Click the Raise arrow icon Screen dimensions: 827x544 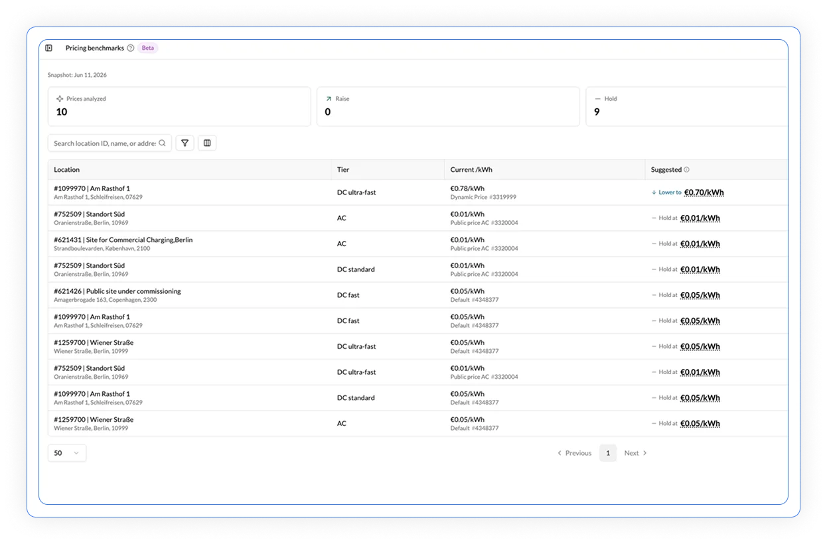[328, 99]
